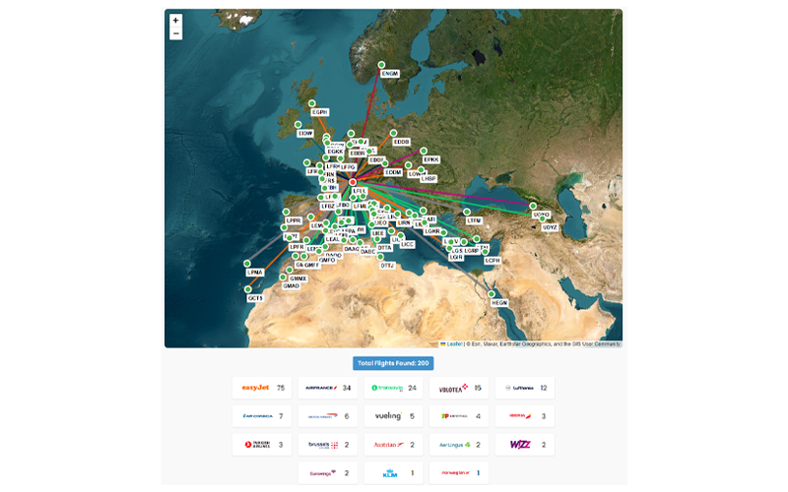The width and height of the screenshot is (788, 492).
Task: Click the EGPH airport marker dot
Action: [x=312, y=103]
